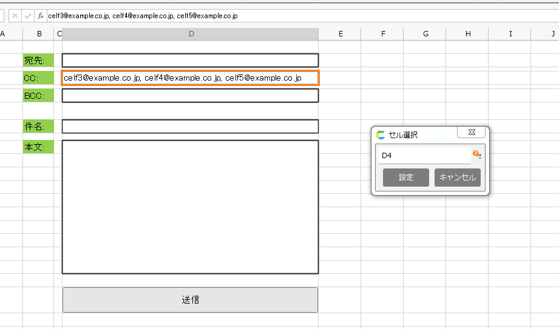The image size is (559, 329).
Task: Select column E header
Action: (x=340, y=34)
